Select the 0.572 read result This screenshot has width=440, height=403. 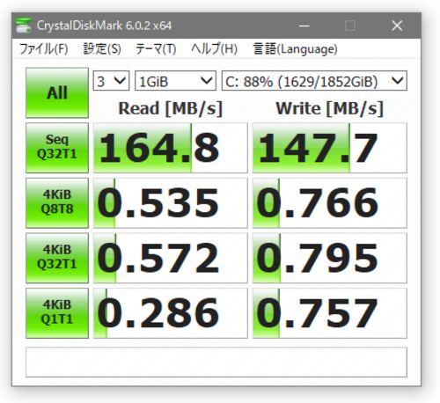tap(171, 258)
